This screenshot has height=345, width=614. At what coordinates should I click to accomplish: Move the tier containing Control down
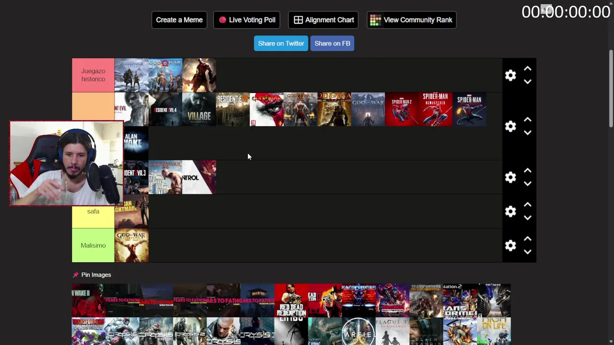coord(528,184)
